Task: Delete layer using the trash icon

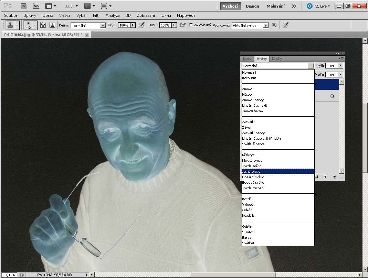Action: coord(334,177)
